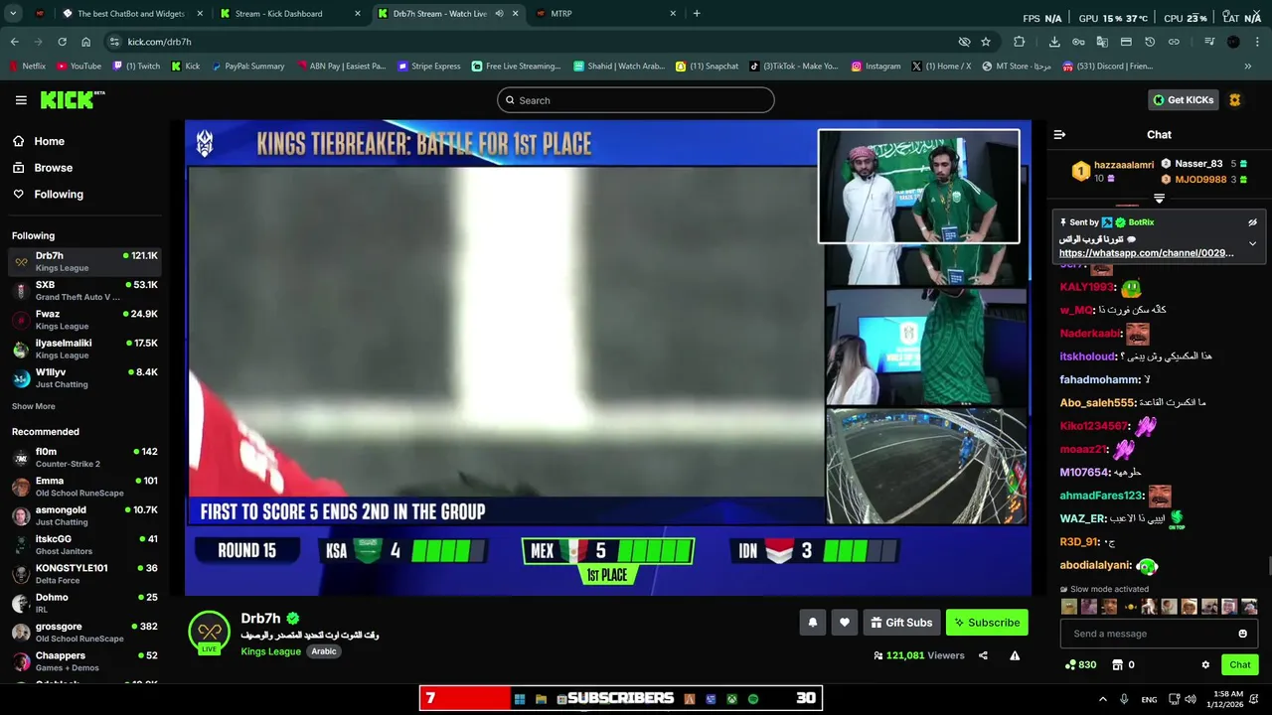Image resolution: width=1272 pixels, height=715 pixels.
Task: Switch to The best ChatBot and Widgets tab
Action: pyautogui.click(x=131, y=14)
